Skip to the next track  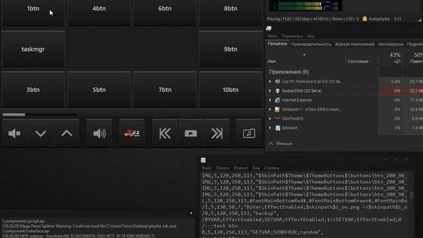217,134
